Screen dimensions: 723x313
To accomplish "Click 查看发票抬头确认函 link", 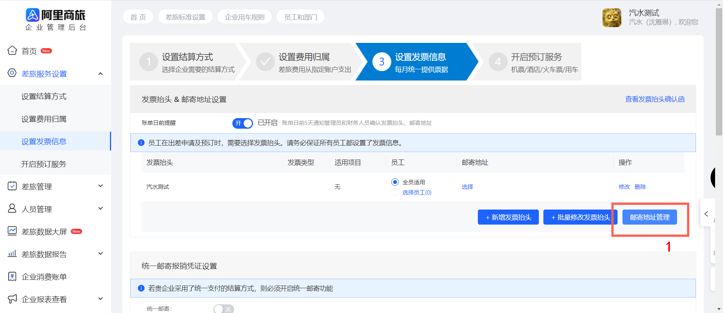I will 655,99.
